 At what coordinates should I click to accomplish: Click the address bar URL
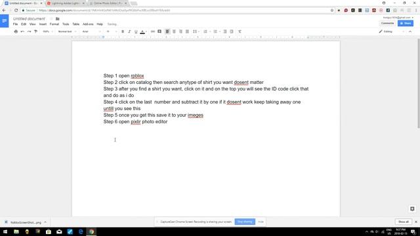(x=104, y=10)
